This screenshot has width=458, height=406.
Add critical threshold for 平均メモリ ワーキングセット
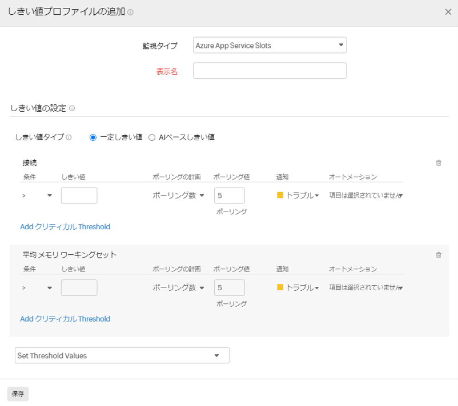(66, 319)
